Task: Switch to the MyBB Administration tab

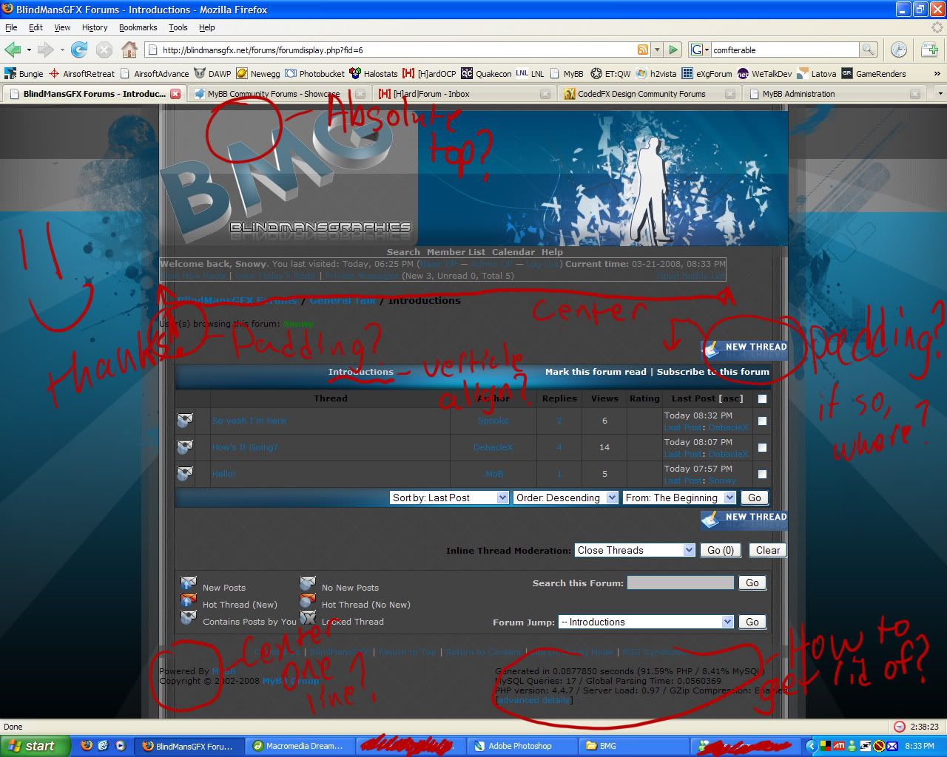Action: click(x=835, y=94)
